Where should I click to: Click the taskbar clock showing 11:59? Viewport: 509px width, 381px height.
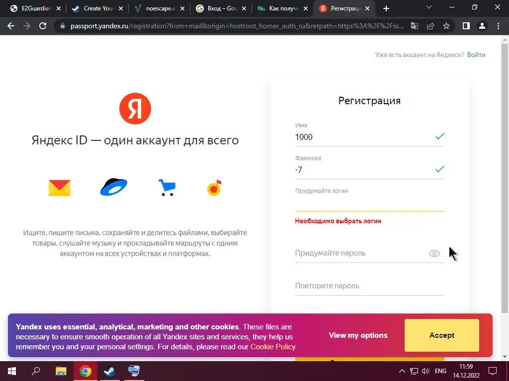tap(466, 371)
